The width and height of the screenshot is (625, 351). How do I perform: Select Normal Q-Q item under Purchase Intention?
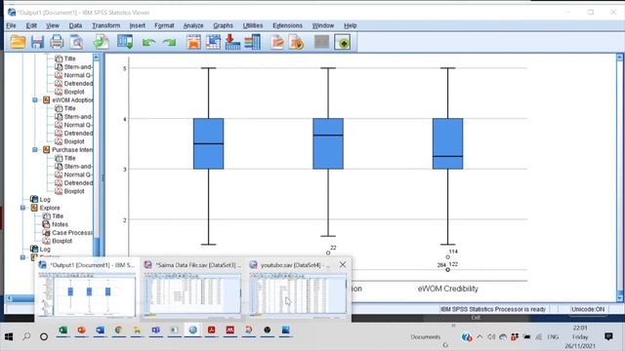78,175
